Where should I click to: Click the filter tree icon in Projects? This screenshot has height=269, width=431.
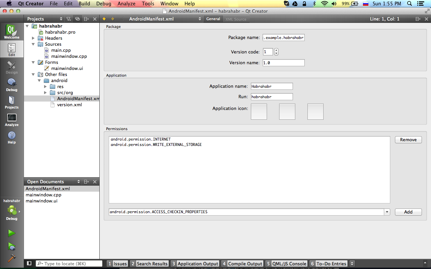pyautogui.click(x=69, y=19)
